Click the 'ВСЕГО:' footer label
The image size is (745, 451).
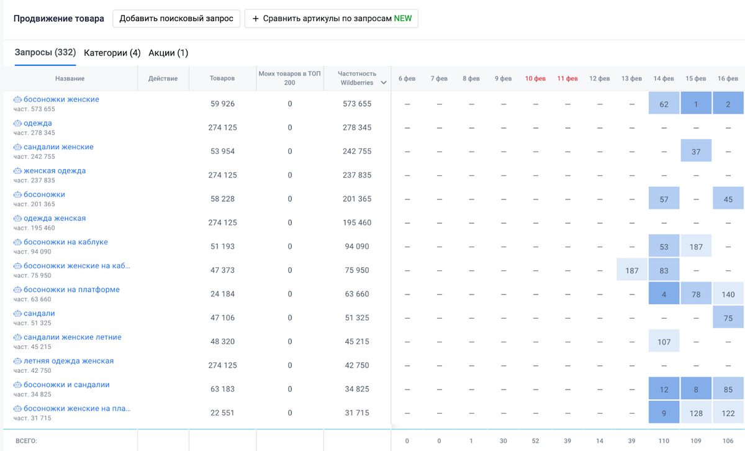(27, 440)
